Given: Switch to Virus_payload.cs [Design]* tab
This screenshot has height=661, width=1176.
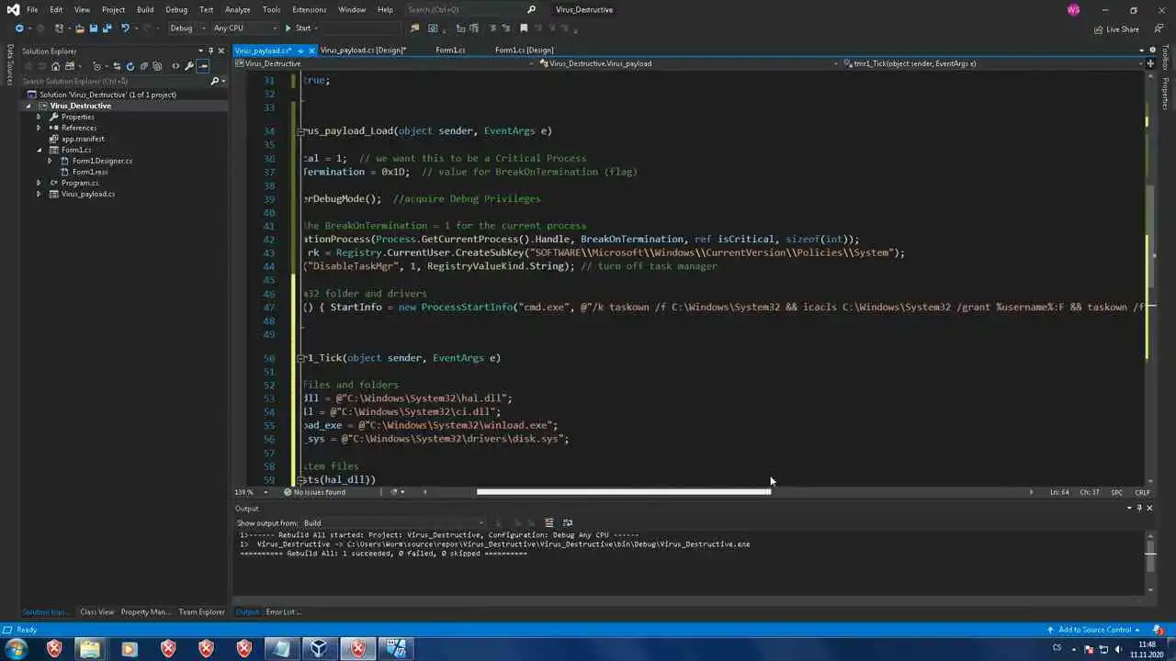Looking at the screenshot, I should 364,50.
